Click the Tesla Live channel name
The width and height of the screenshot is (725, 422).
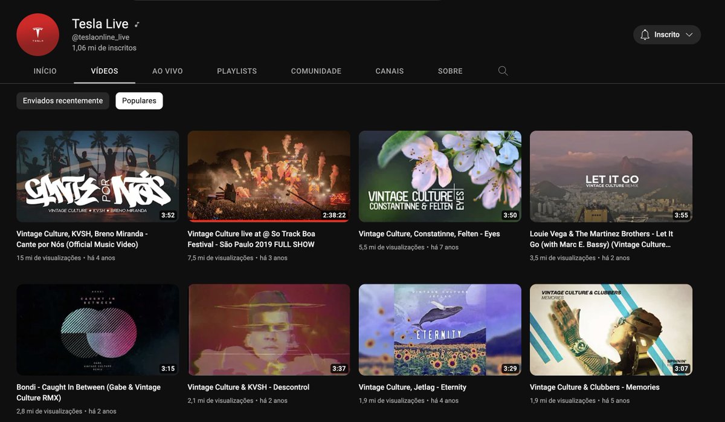point(100,24)
